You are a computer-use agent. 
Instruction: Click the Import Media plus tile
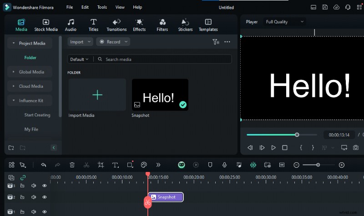point(97,95)
